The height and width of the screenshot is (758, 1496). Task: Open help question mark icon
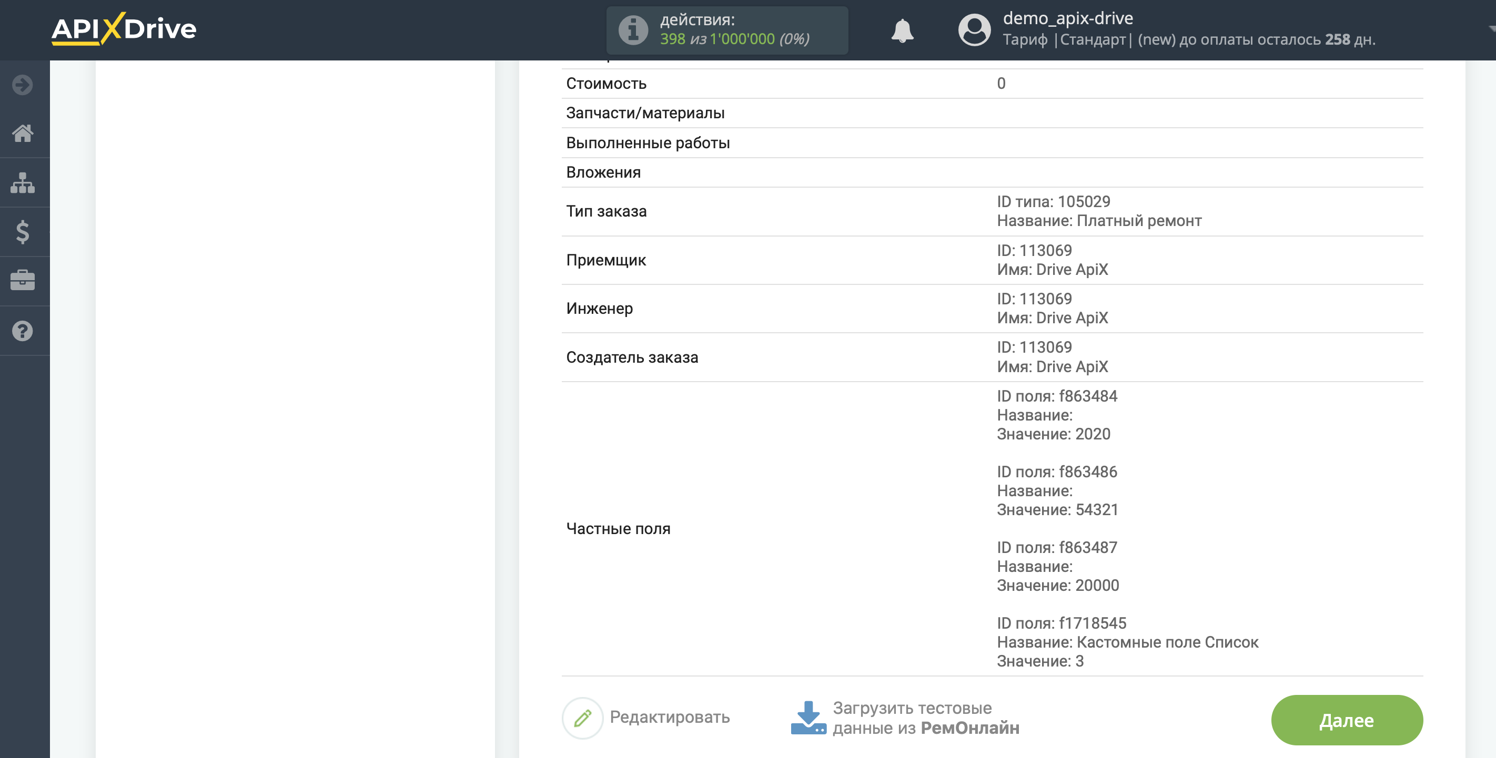(23, 331)
